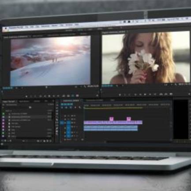The width and height of the screenshot is (191, 191).
Task: Click the Timeline playhead timecode
Action: [x=67, y=104]
